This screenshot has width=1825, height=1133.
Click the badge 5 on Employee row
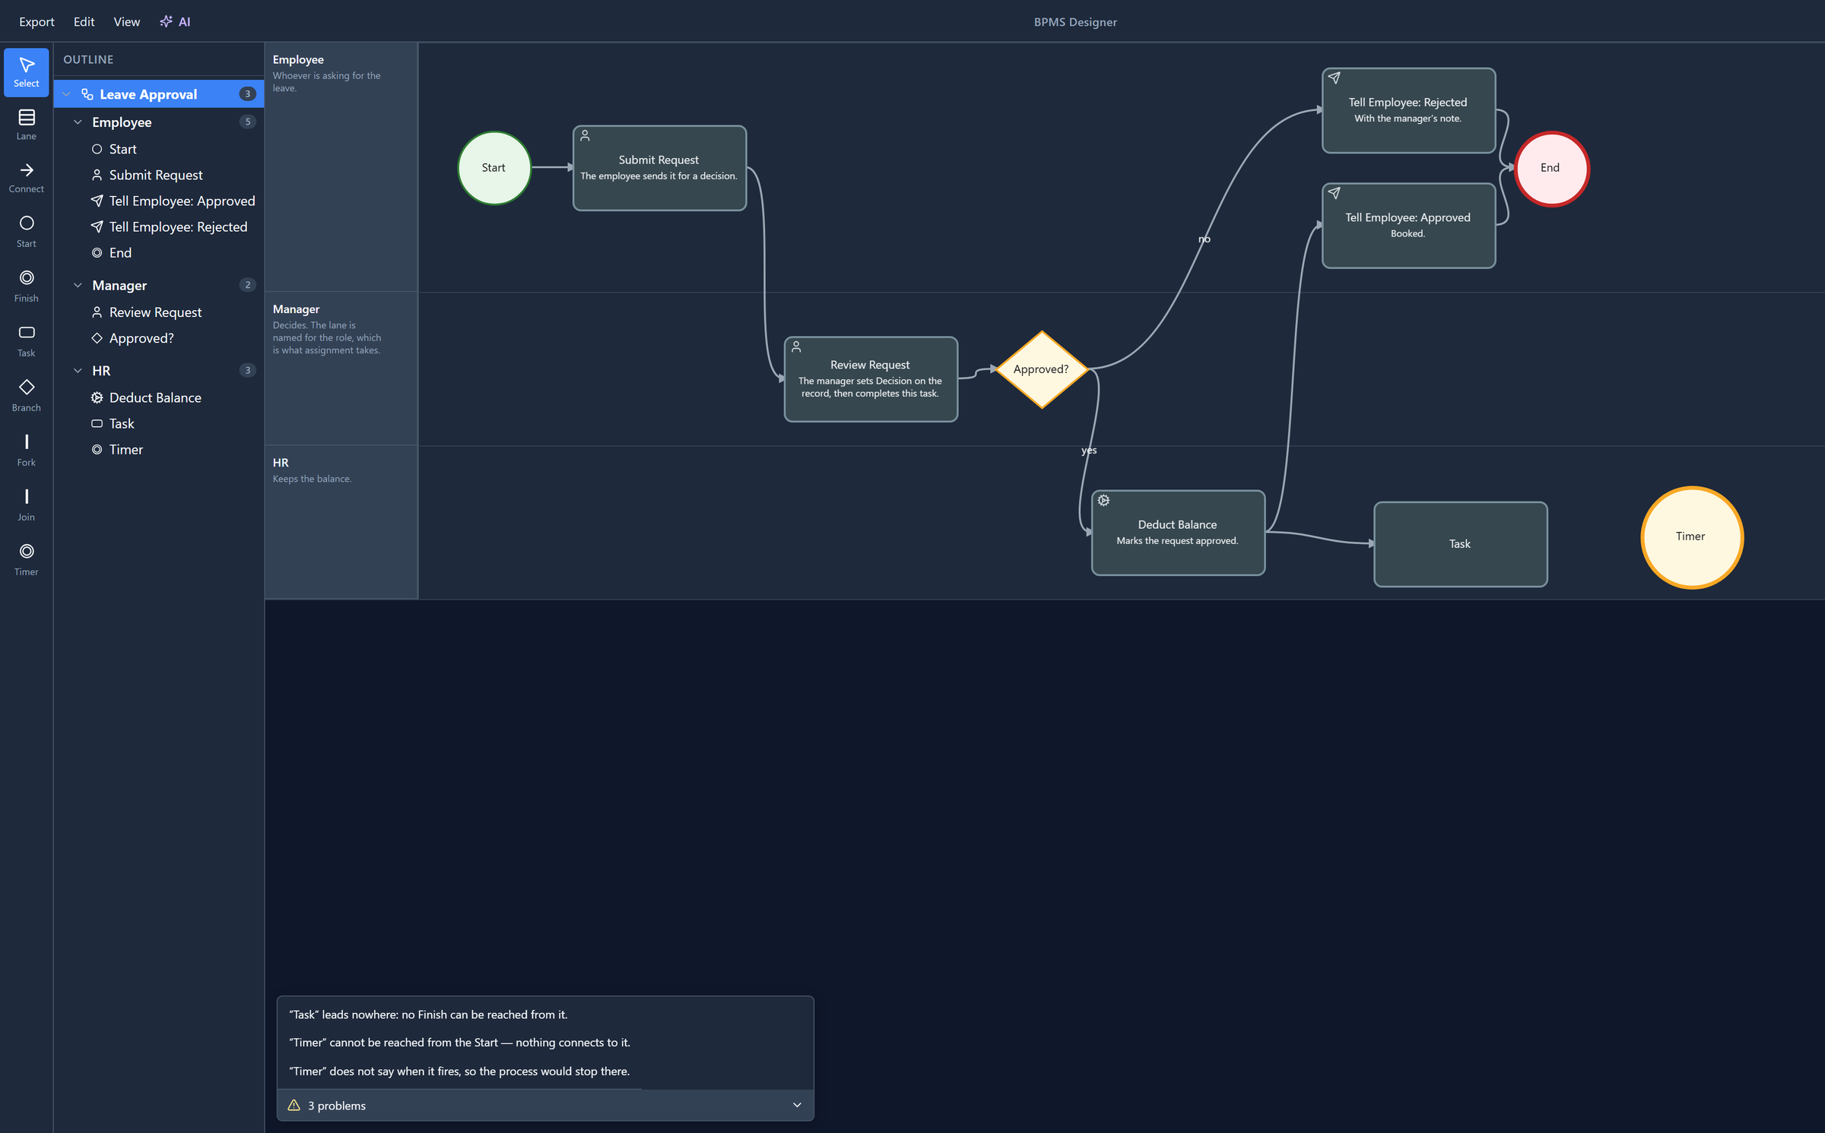pos(247,122)
